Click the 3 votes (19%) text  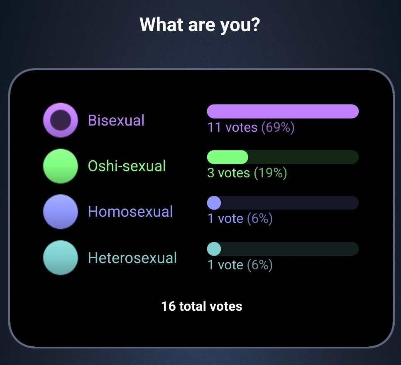click(247, 173)
